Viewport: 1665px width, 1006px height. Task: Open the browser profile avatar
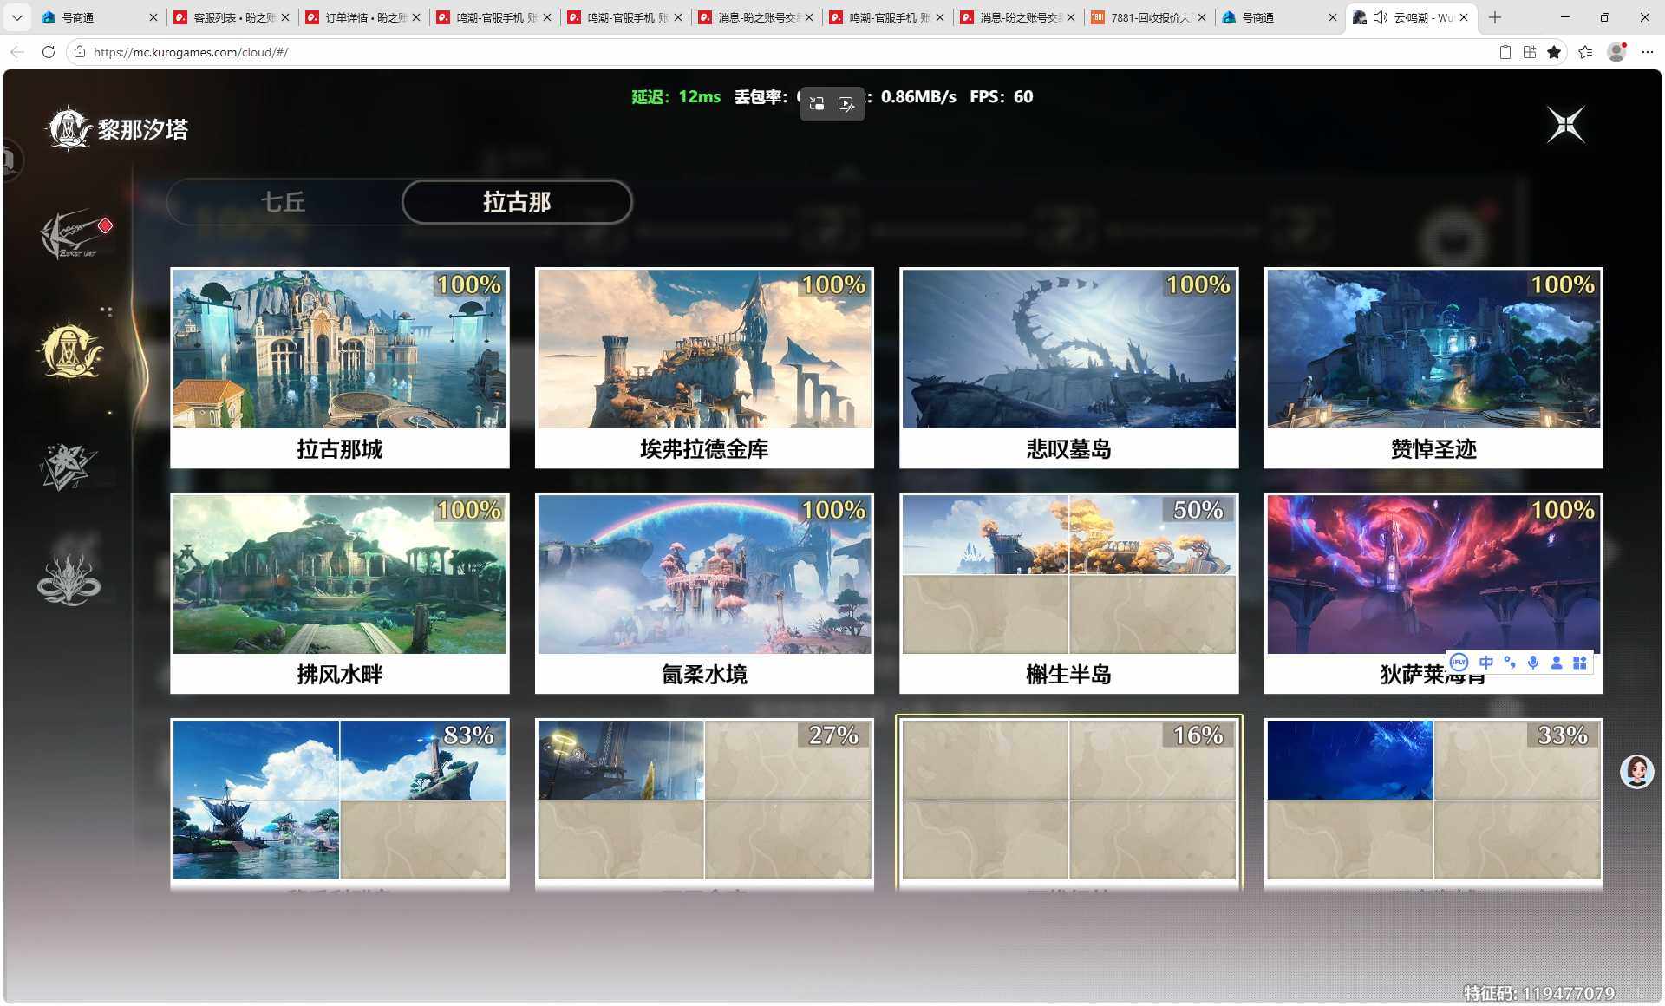pos(1616,52)
